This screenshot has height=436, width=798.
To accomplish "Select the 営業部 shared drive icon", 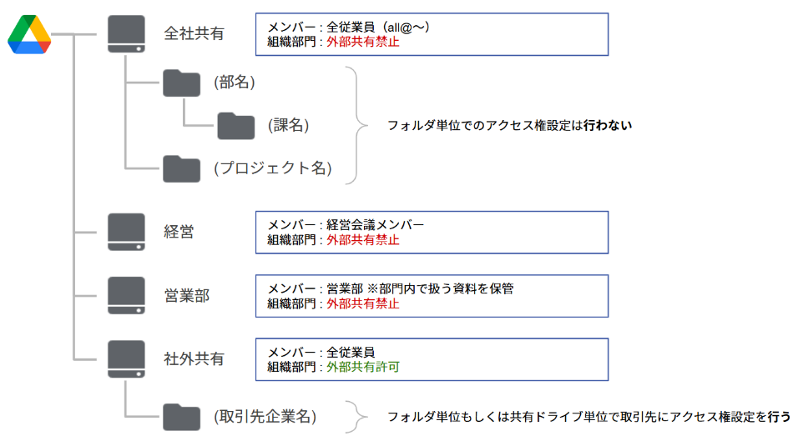I will 126,296.
